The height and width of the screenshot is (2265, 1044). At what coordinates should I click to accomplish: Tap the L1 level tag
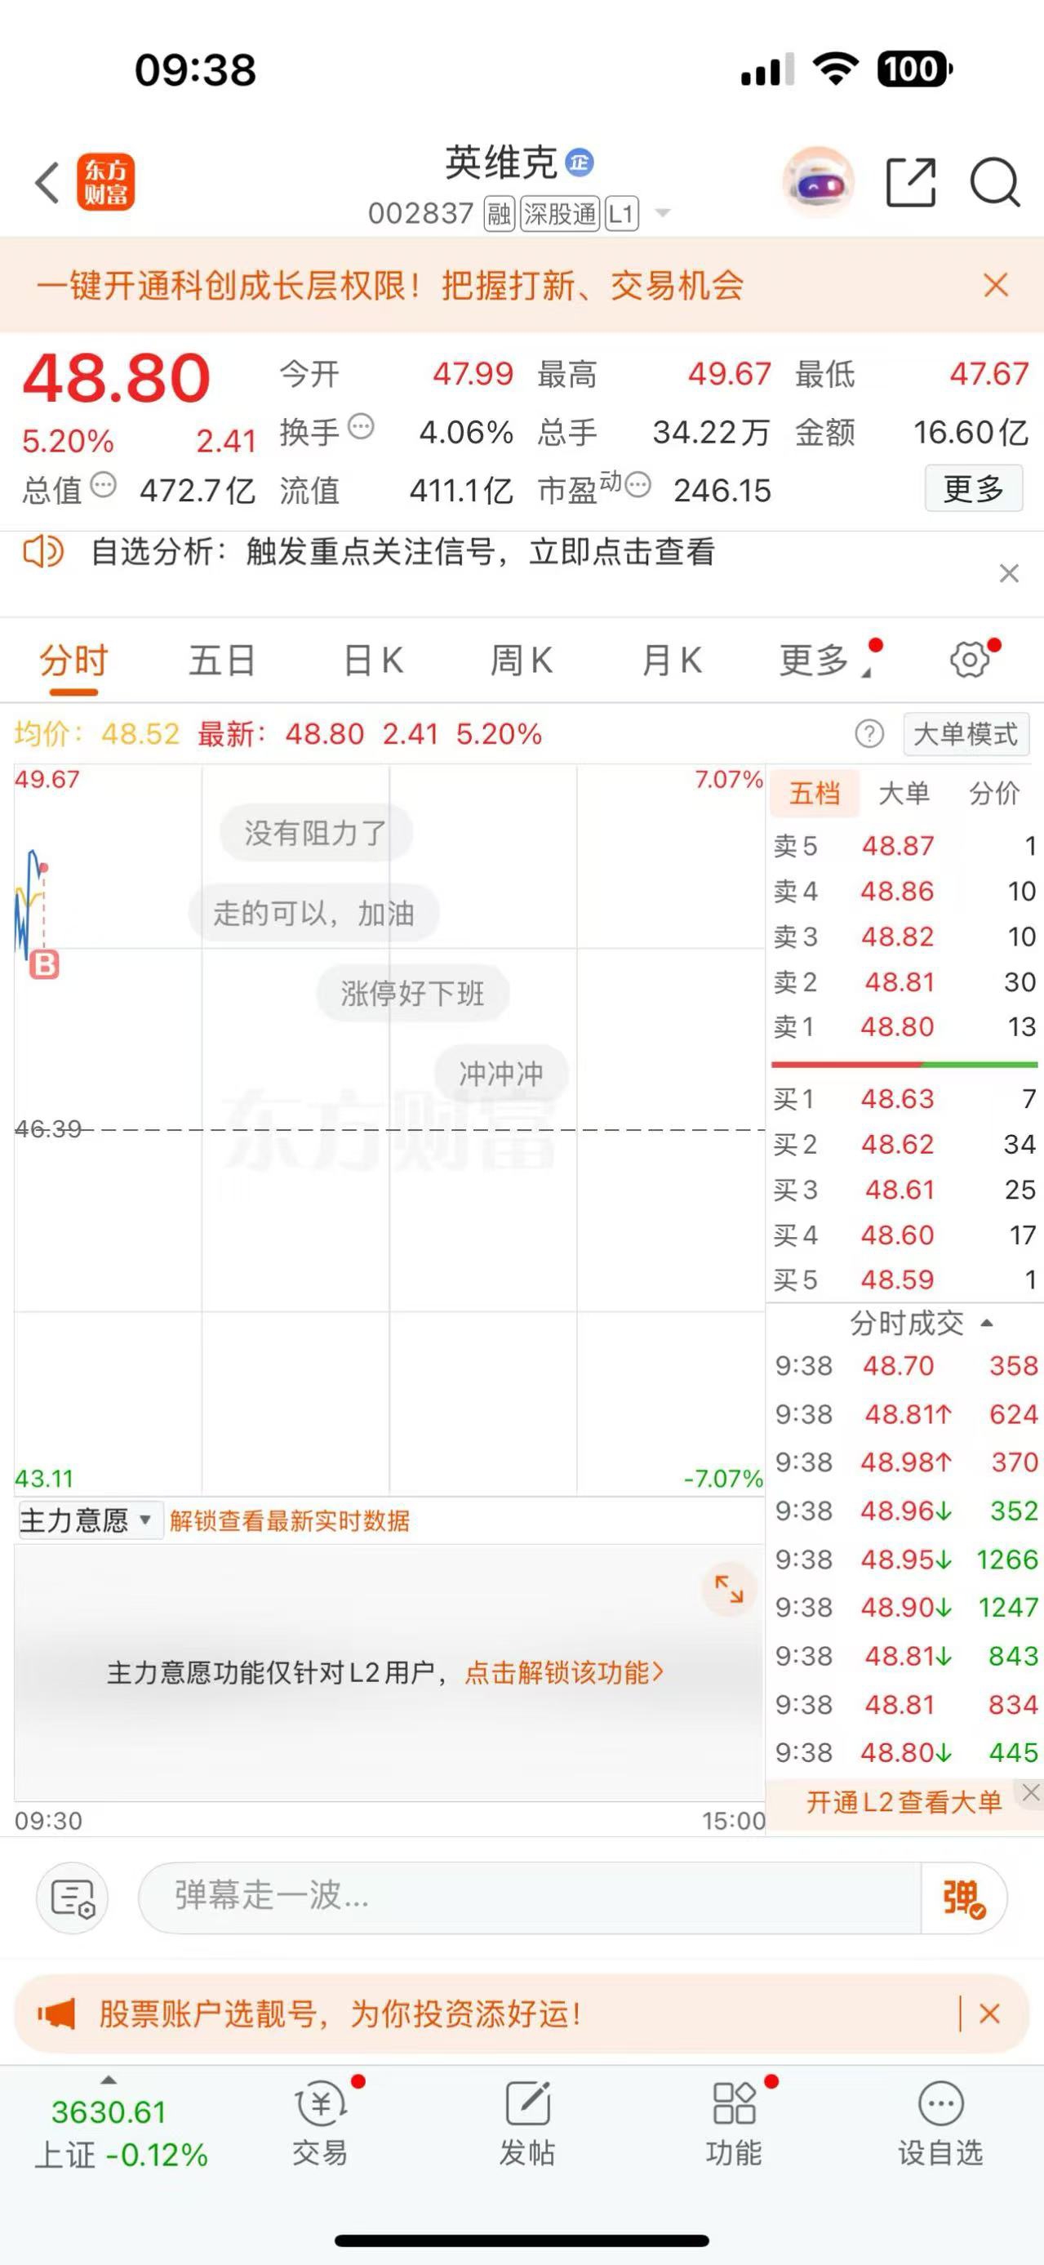point(621,214)
